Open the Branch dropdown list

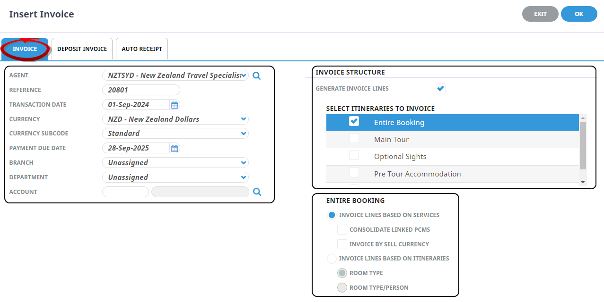coord(243,163)
